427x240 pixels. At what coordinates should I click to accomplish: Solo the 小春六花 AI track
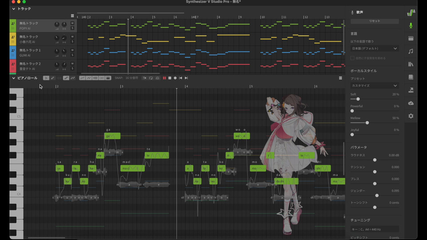pyautogui.click(x=73, y=42)
